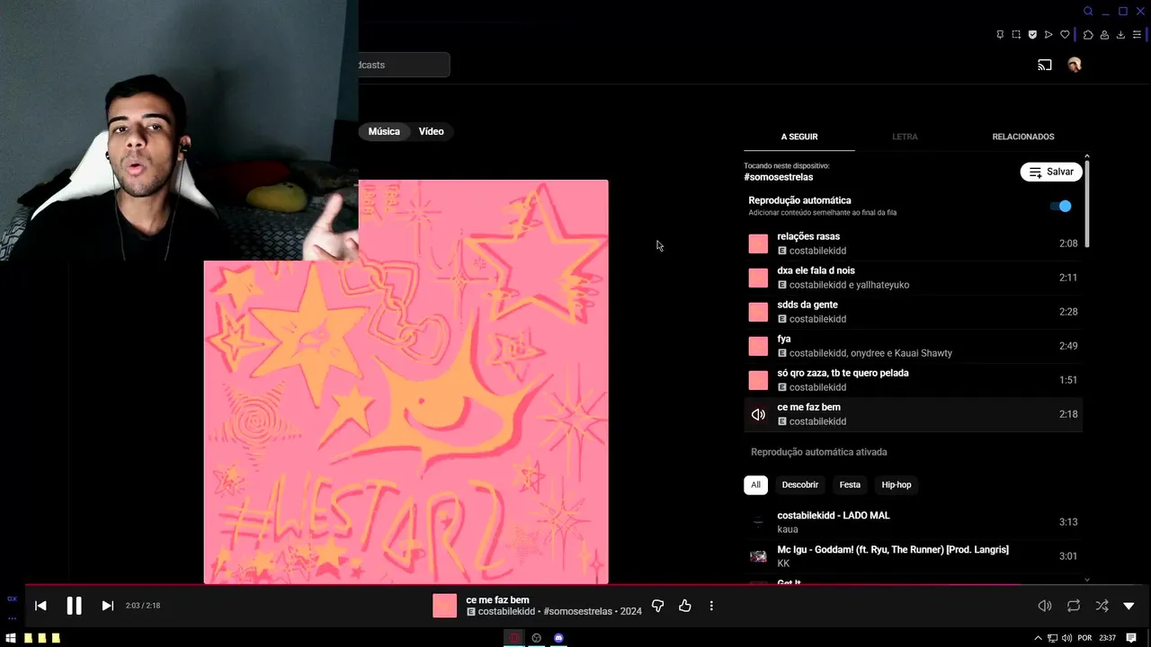Click the browser tab search magnifier icon
Screen dimensions: 1151x647
[x=1088, y=11]
